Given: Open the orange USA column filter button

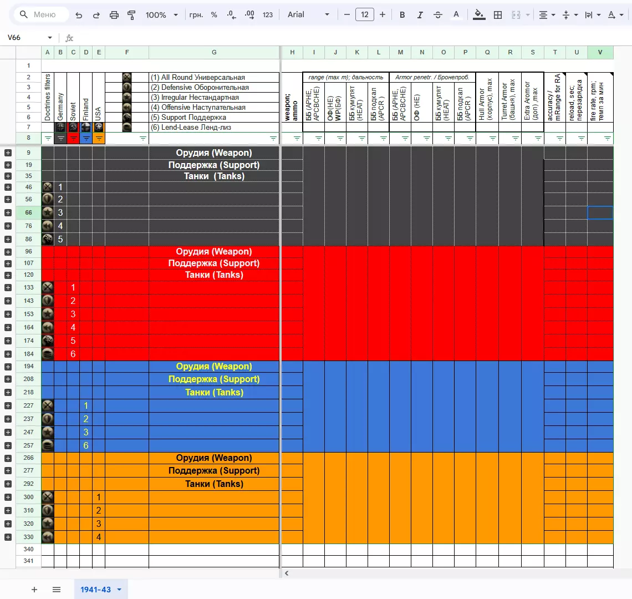Looking at the screenshot, I should coord(99,138).
